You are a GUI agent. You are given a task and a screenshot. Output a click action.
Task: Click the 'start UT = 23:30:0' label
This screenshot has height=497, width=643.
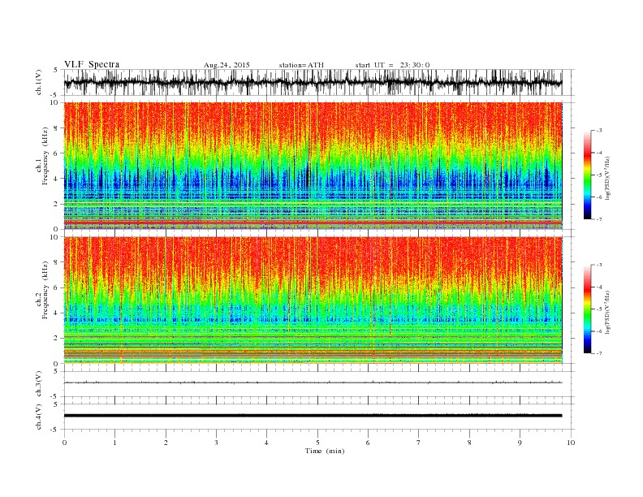point(392,65)
